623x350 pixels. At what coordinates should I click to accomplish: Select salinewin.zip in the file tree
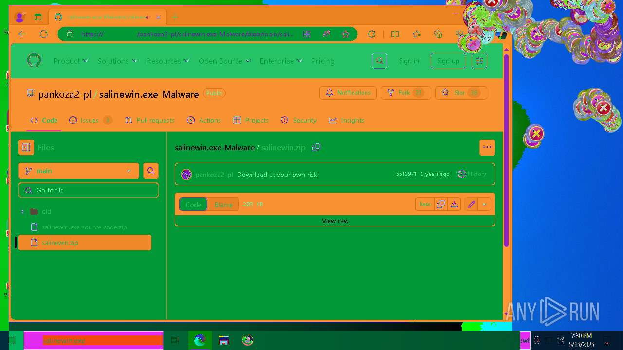point(85,243)
